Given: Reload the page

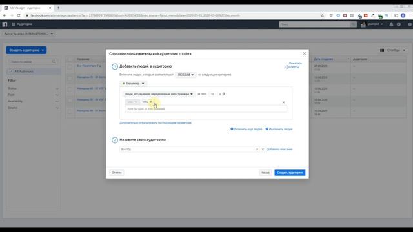Looking at the screenshot, I should [x=19, y=15].
